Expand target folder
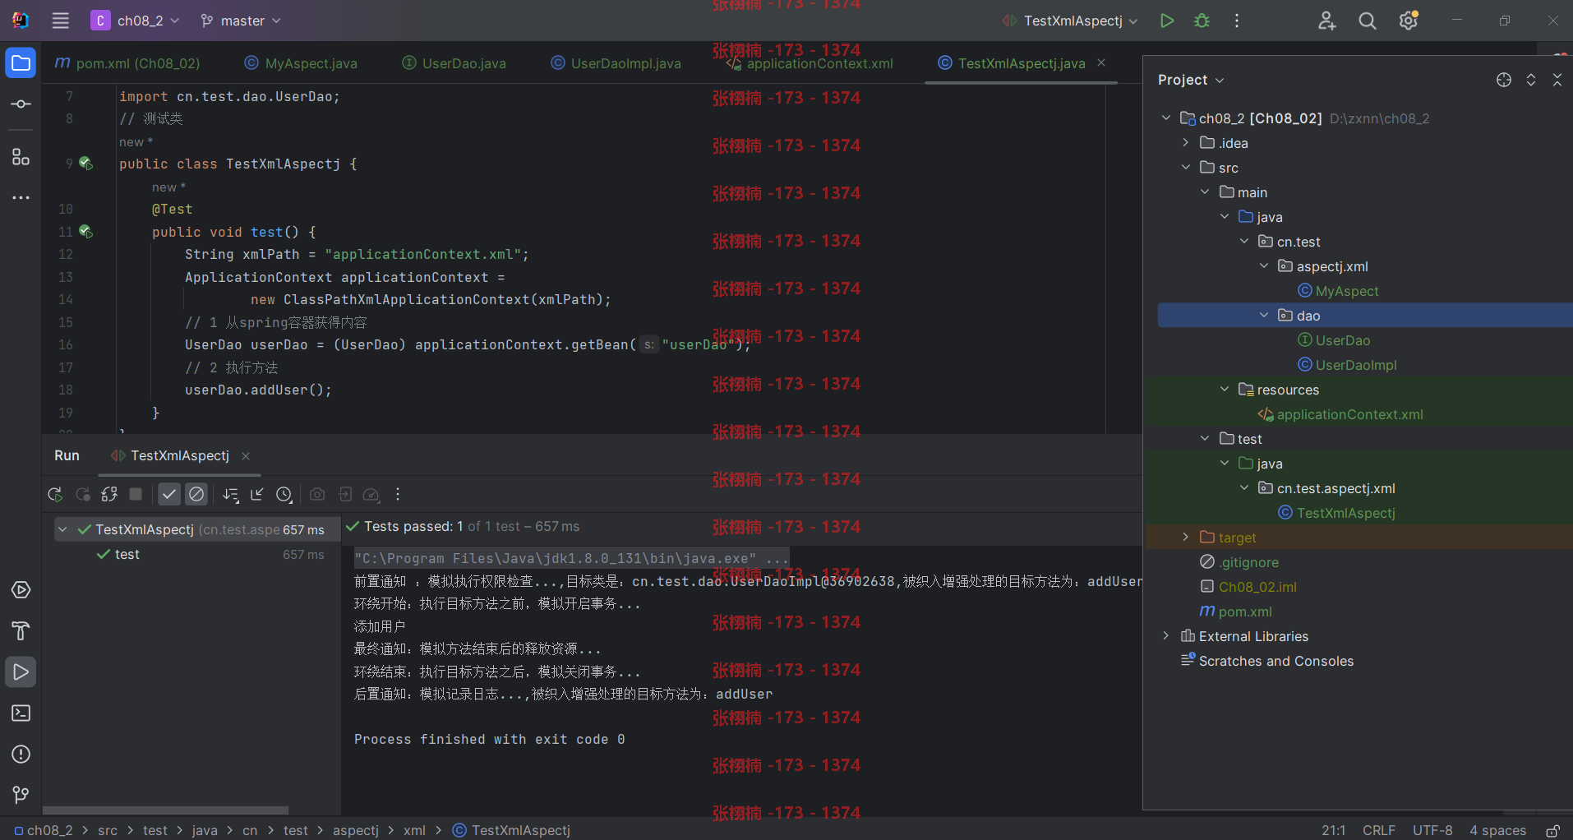Screen dimensions: 1573x840 point(1186,537)
